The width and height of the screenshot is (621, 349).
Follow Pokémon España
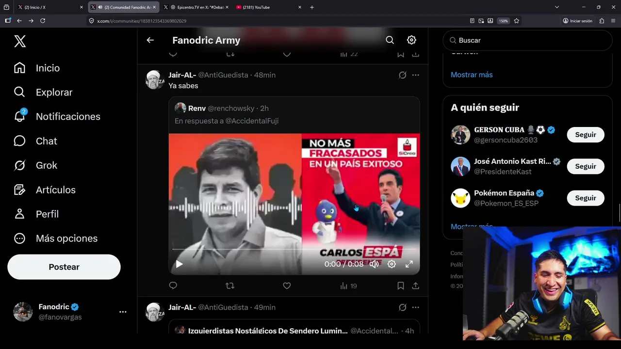(586, 198)
